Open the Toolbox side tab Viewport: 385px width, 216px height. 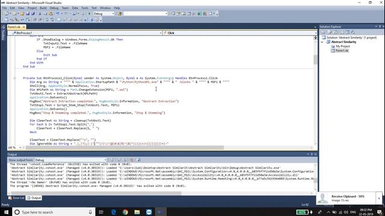point(3,33)
